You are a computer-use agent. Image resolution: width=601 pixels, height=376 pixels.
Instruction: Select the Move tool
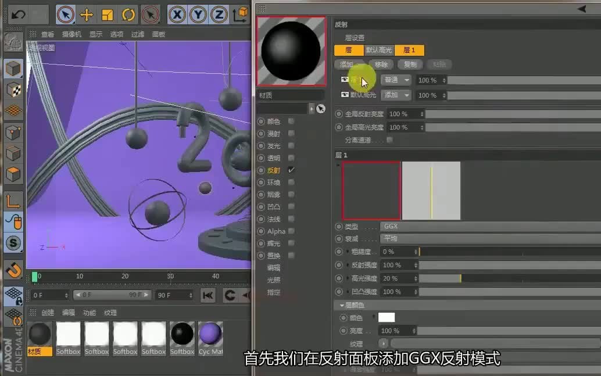pos(87,15)
